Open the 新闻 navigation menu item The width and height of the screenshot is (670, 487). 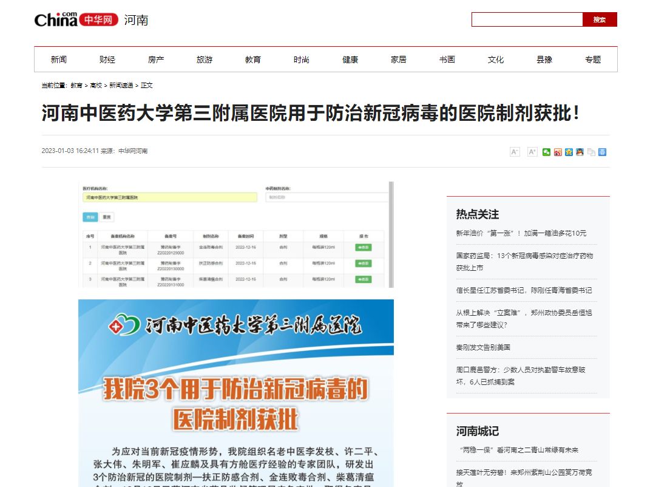pos(59,60)
